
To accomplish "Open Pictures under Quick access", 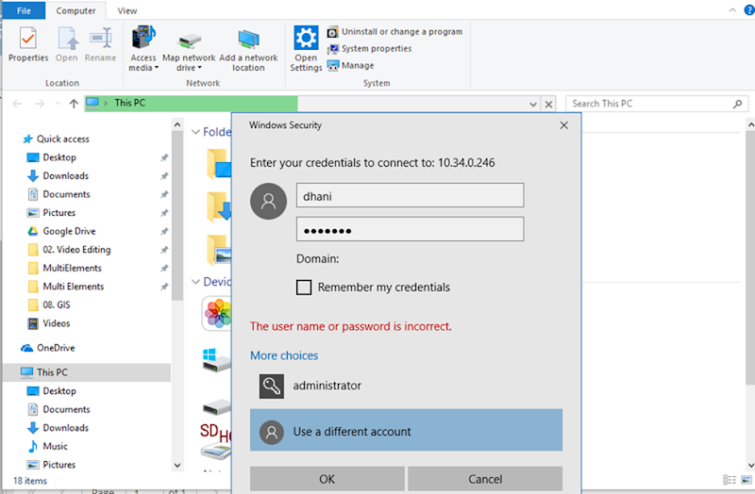I will pyautogui.click(x=51, y=213).
